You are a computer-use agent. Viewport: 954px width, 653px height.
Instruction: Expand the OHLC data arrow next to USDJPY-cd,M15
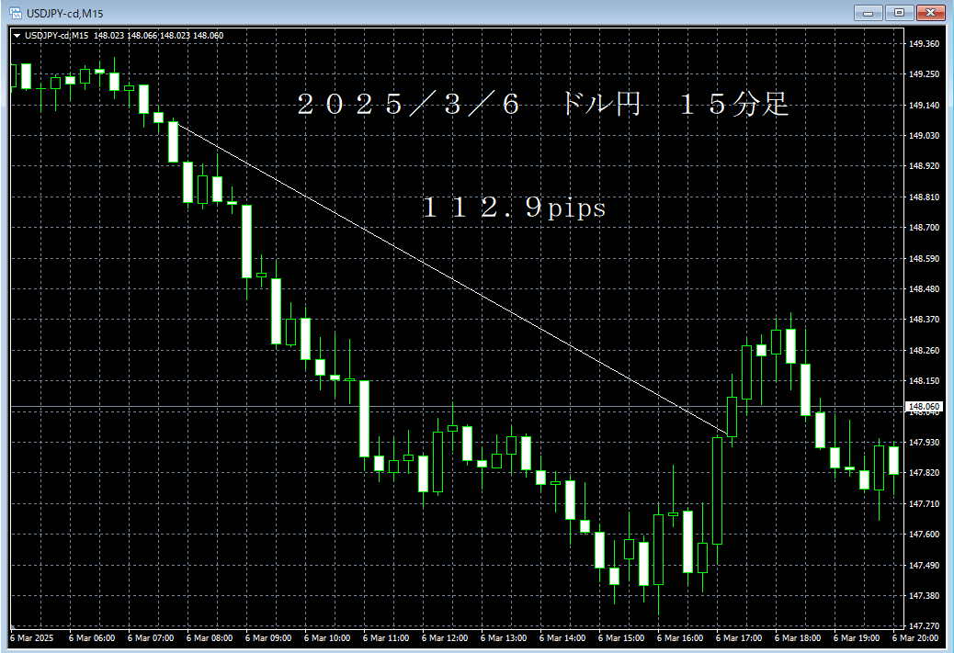point(17,34)
